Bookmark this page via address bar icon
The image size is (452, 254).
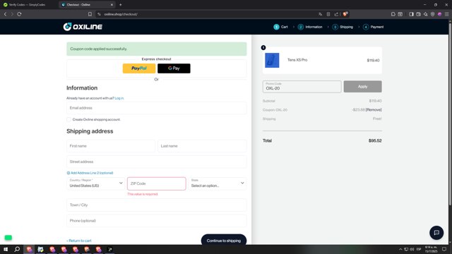point(90,14)
